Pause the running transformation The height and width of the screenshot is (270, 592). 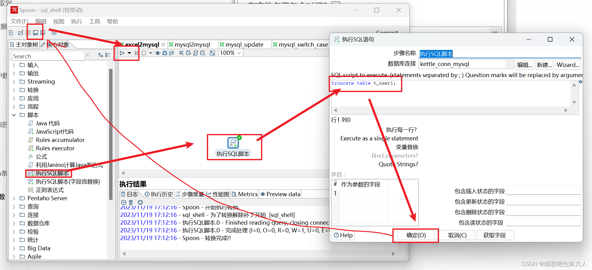136,53
